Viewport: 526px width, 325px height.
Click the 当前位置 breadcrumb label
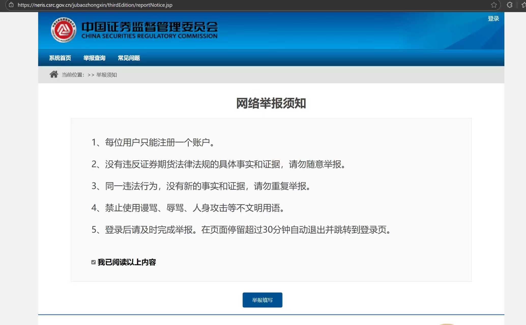73,75
